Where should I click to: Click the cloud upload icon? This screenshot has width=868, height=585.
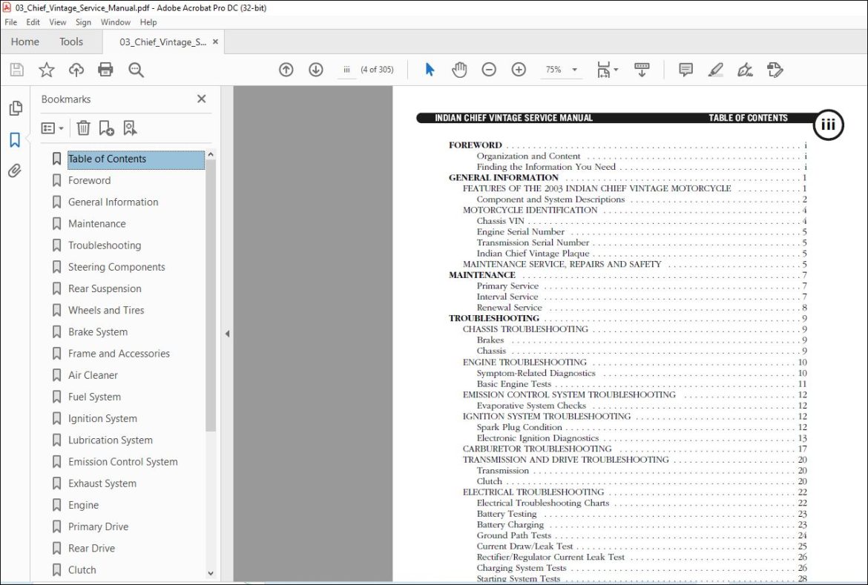(x=76, y=70)
